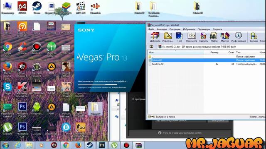266x149 pixels.
Task: Open the CCleaner desktop shortcut
Action: 22,48
